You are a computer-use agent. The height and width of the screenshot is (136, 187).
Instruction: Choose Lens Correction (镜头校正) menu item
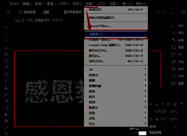116,50
